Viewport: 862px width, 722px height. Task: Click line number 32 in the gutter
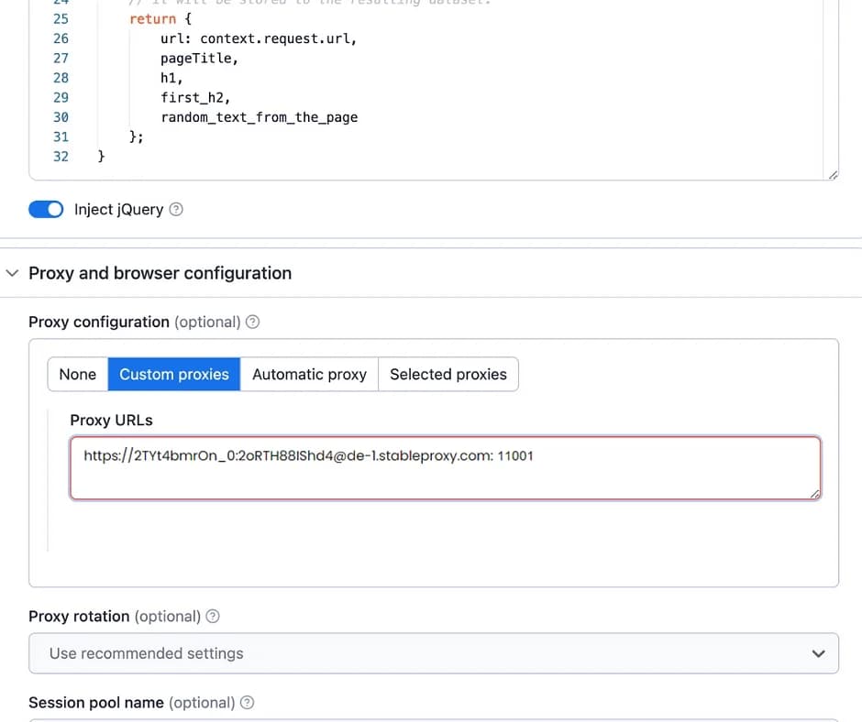click(61, 157)
